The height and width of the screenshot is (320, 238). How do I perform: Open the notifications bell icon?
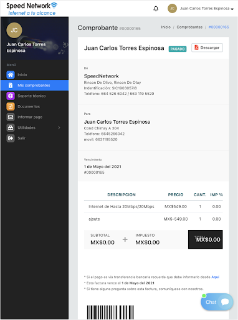pos(156,9)
